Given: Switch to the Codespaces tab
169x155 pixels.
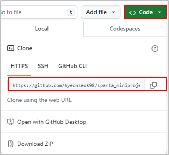Looking at the screenshot, I should coord(125,29).
